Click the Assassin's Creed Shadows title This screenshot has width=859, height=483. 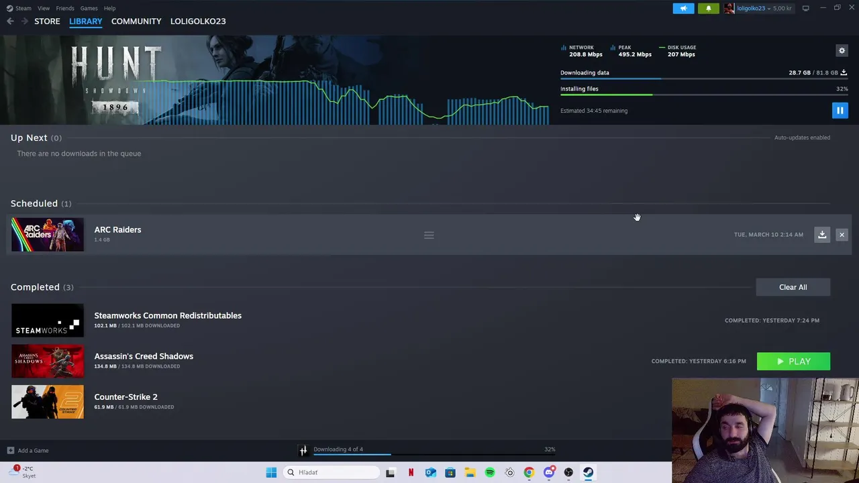coord(144,356)
